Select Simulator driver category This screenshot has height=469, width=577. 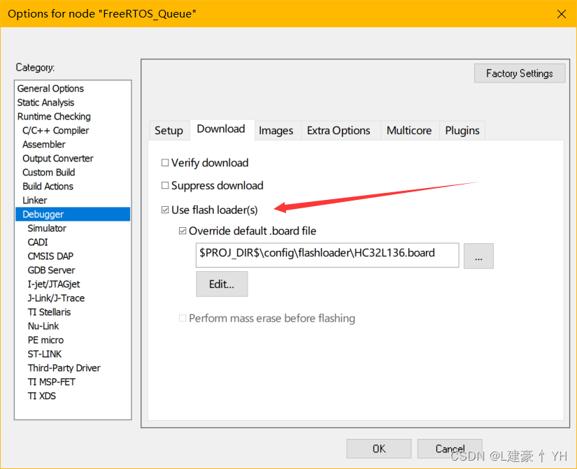(x=73, y=229)
